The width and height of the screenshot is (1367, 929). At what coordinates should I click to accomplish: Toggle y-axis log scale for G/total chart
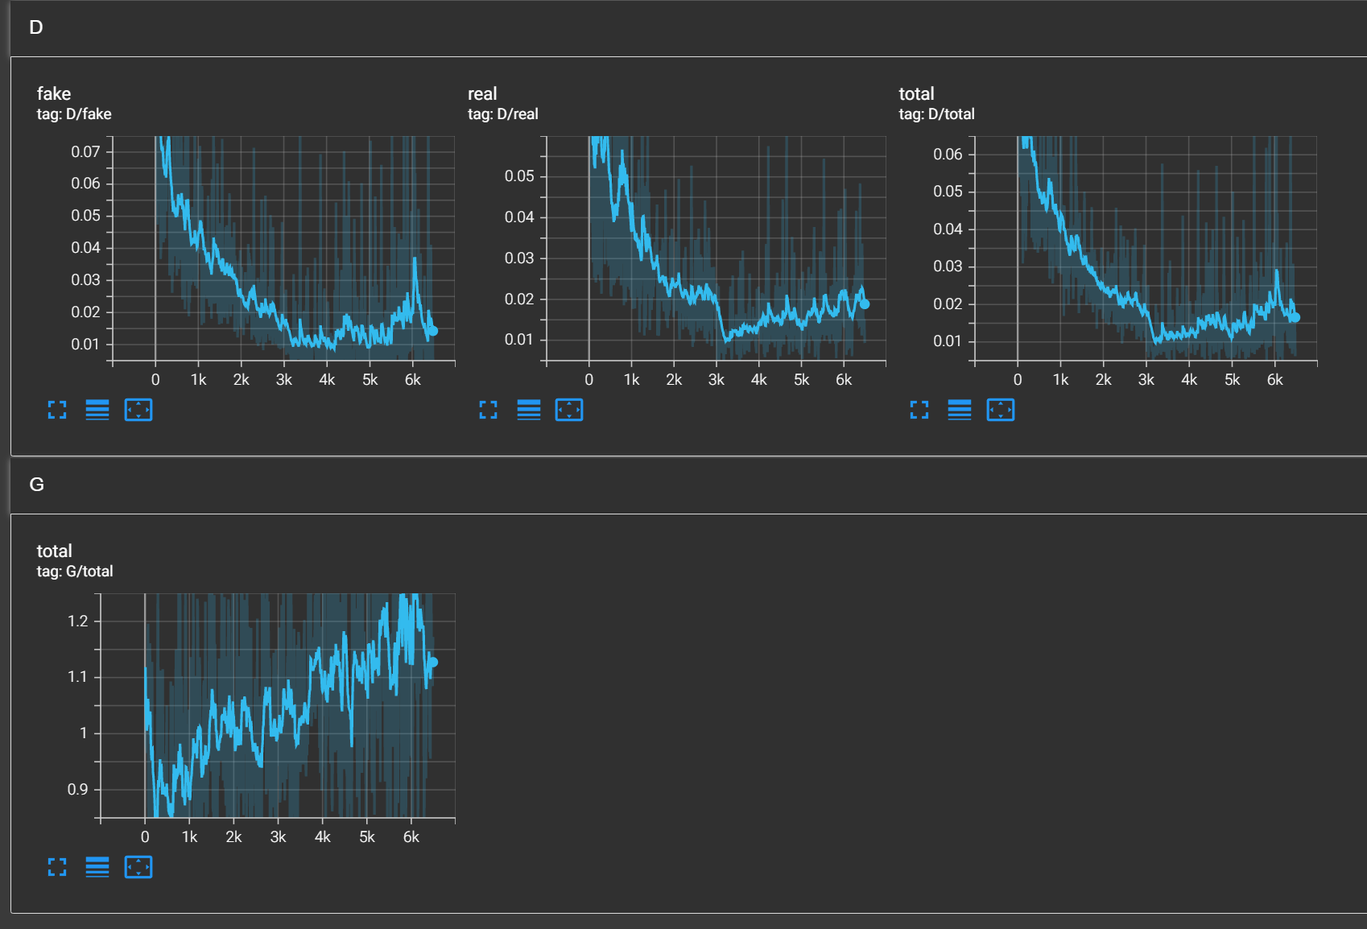coord(97,867)
